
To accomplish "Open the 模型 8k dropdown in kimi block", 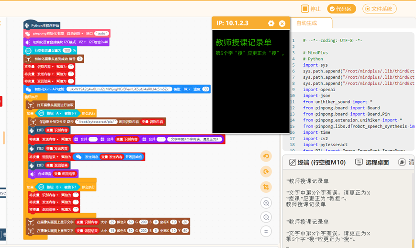I will tap(187, 89).
